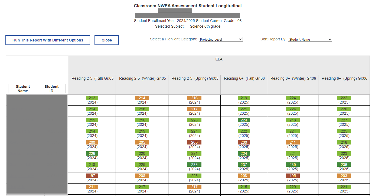Select red score 195 in Winter Gr:06 column
Viewport: 375px width, 196px height.
(293, 176)
